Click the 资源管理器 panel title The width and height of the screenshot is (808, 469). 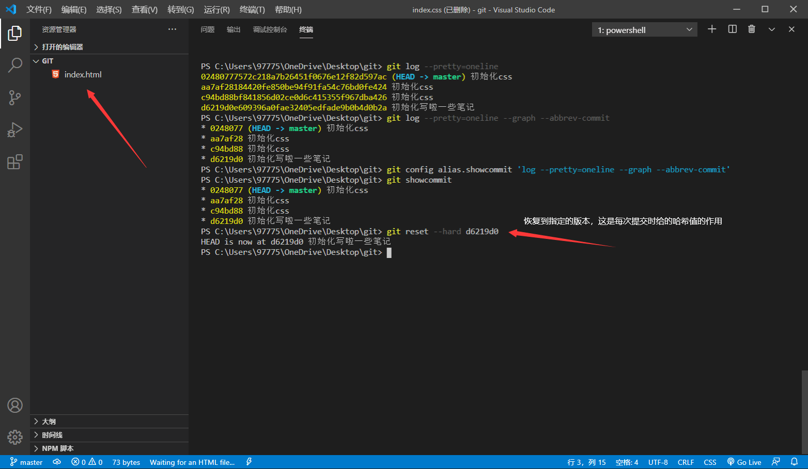click(59, 29)
